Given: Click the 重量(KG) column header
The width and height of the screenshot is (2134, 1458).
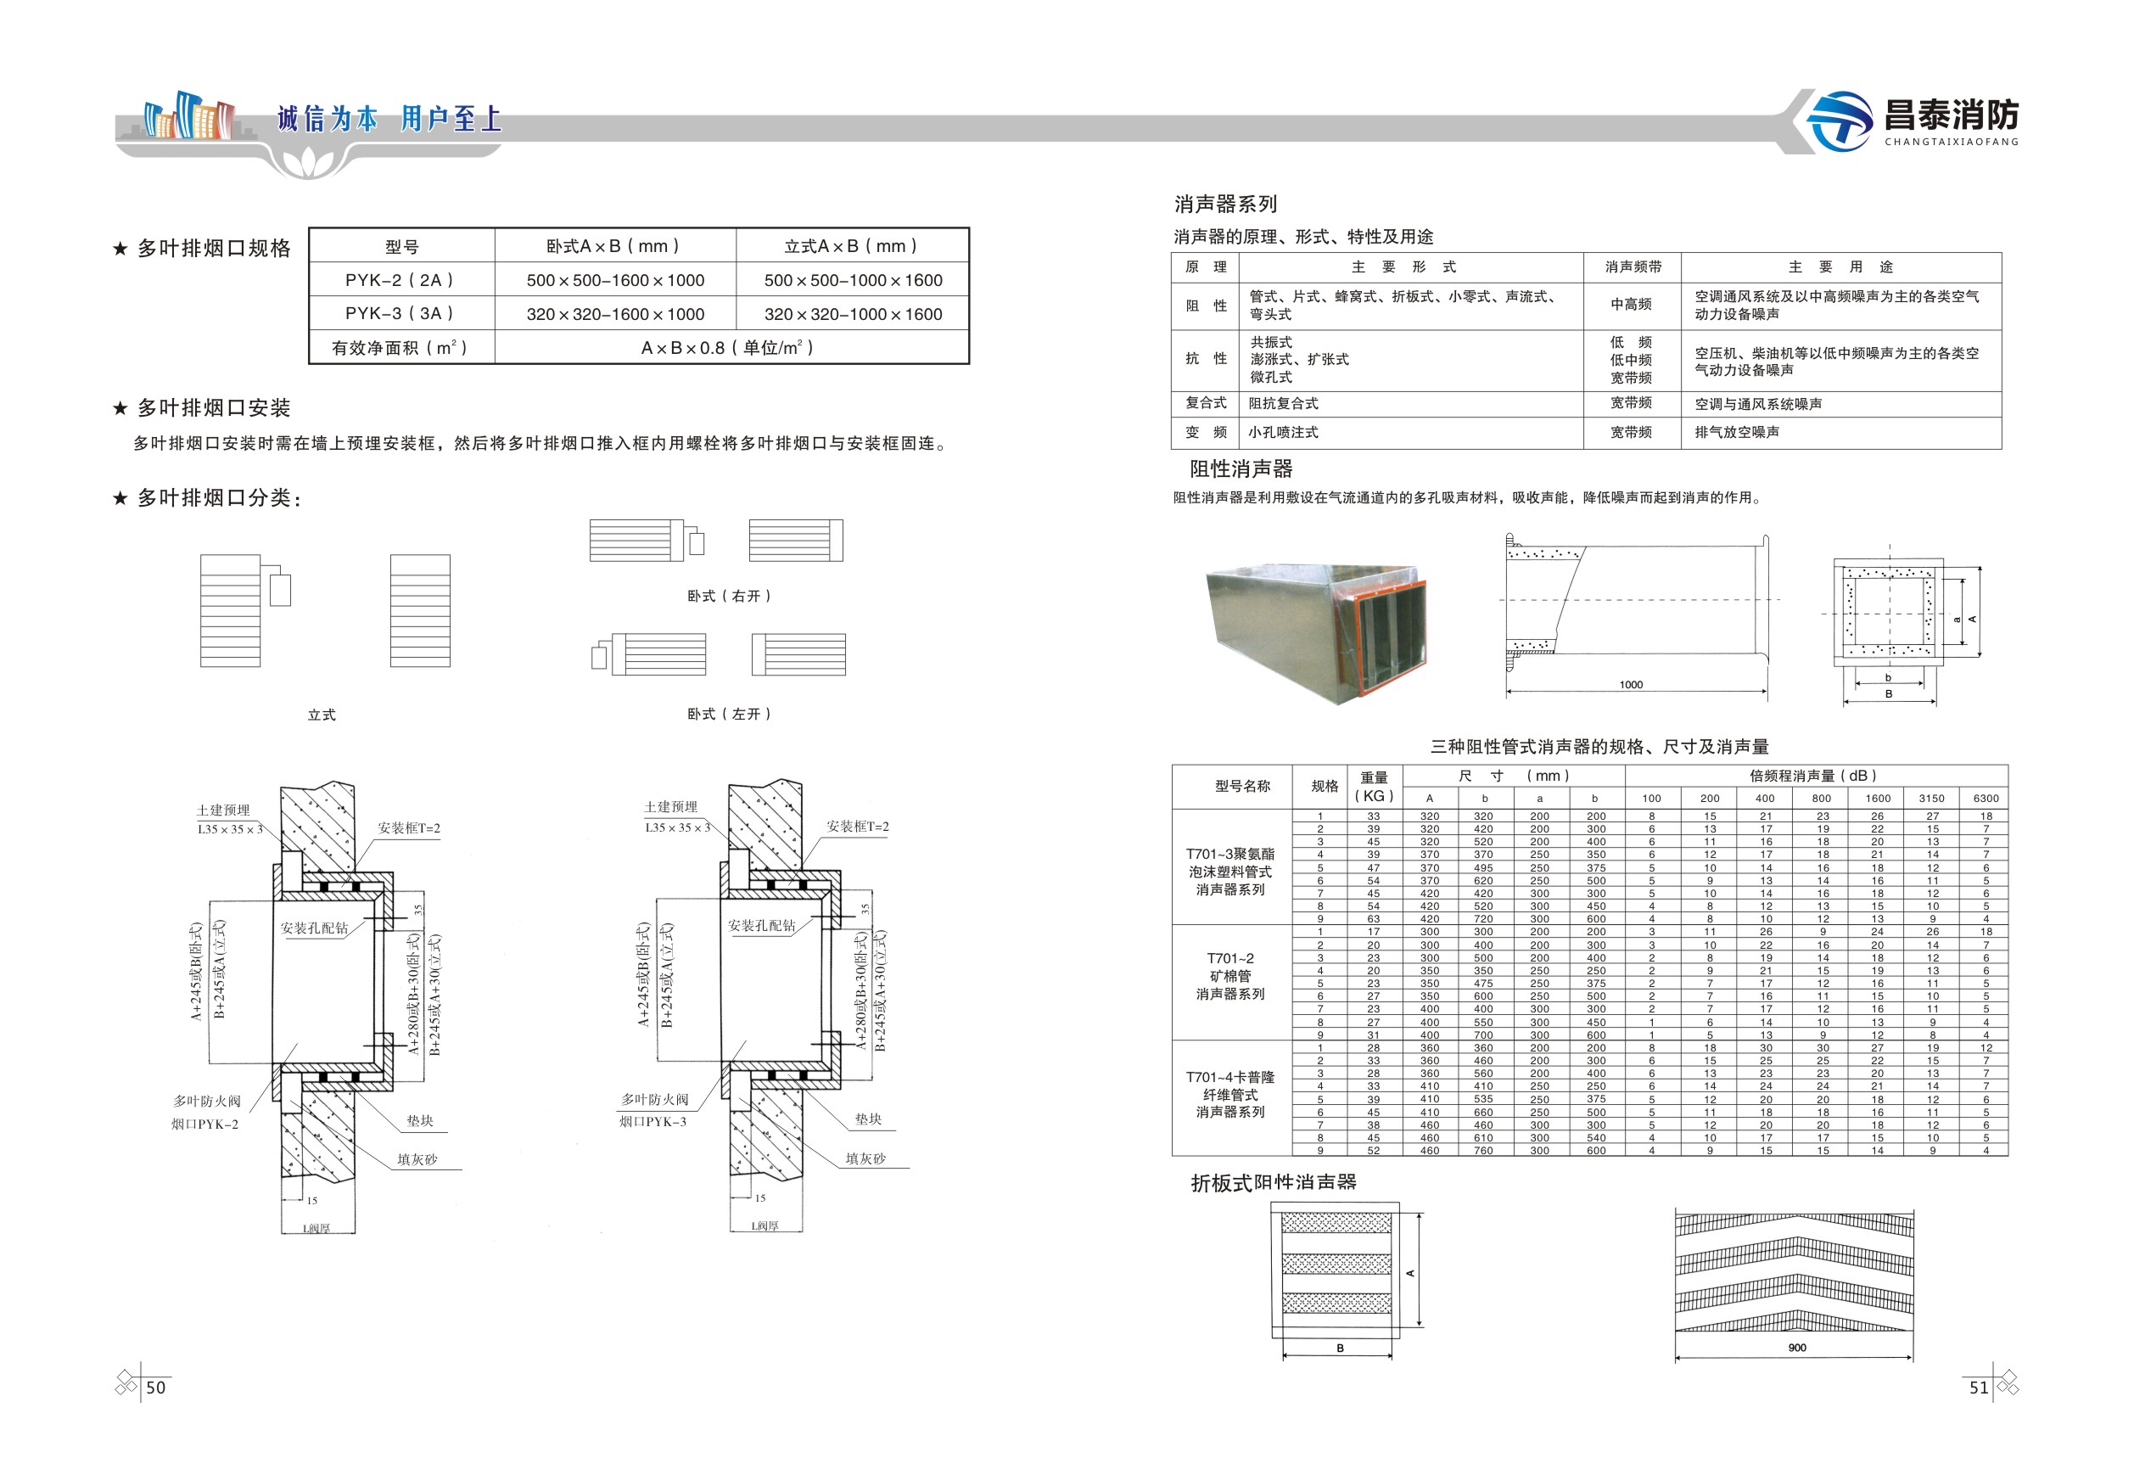Looking at the screenshot, I should point(1374,787).
